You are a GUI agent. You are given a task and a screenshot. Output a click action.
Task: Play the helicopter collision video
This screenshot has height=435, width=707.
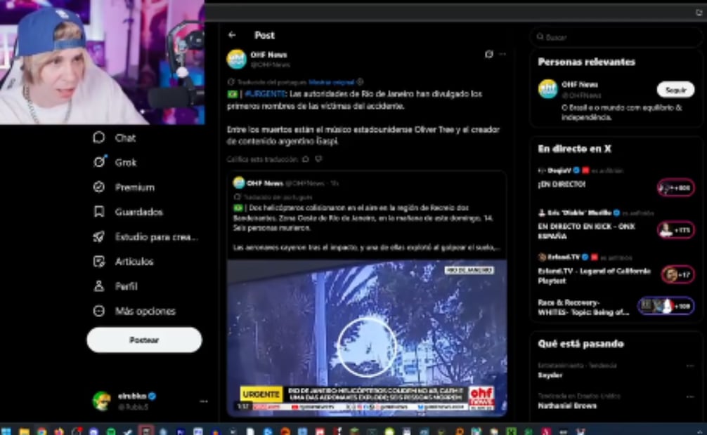(367, 337)
